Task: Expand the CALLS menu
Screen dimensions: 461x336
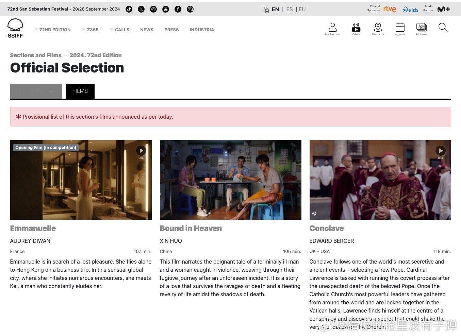Action: (x=119, y=30)
